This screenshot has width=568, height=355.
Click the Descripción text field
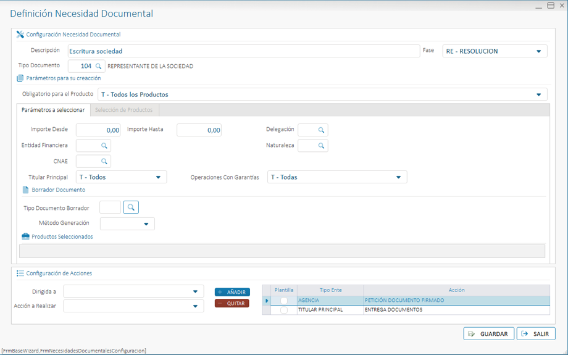click(x=243, y=51)
